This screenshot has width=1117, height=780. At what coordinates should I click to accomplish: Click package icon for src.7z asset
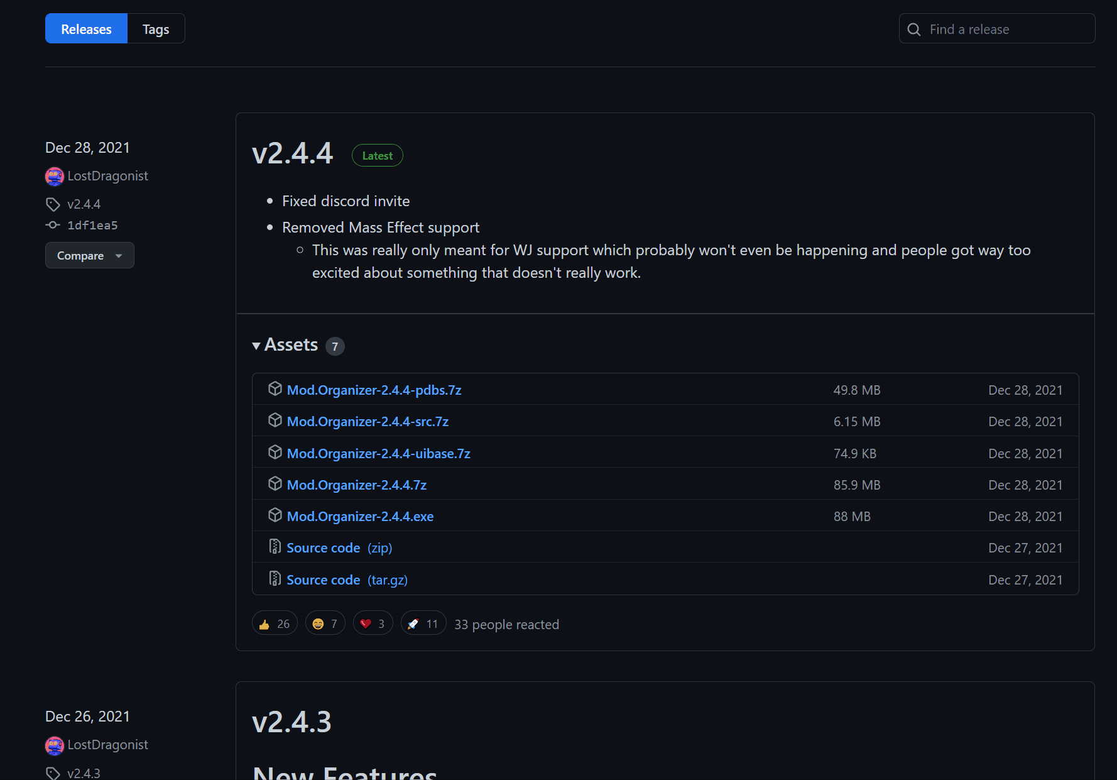point(275,420)
